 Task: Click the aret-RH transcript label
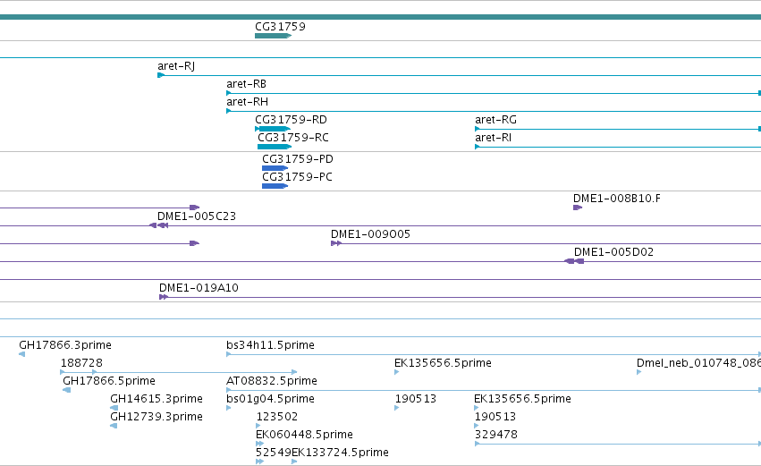click(x=247, y=102)
